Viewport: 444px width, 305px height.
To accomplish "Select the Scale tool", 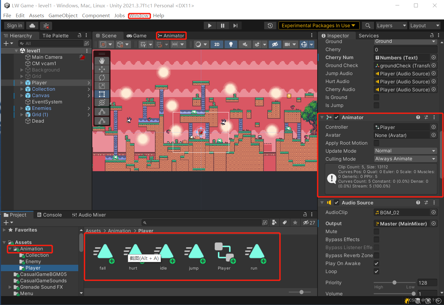I will click(102, 86).
